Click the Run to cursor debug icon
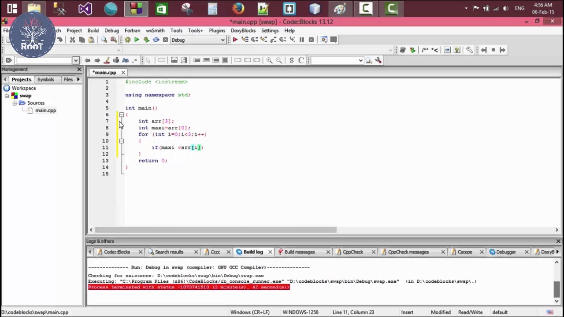This screenshot has height=317, width=564. point(245,40)
